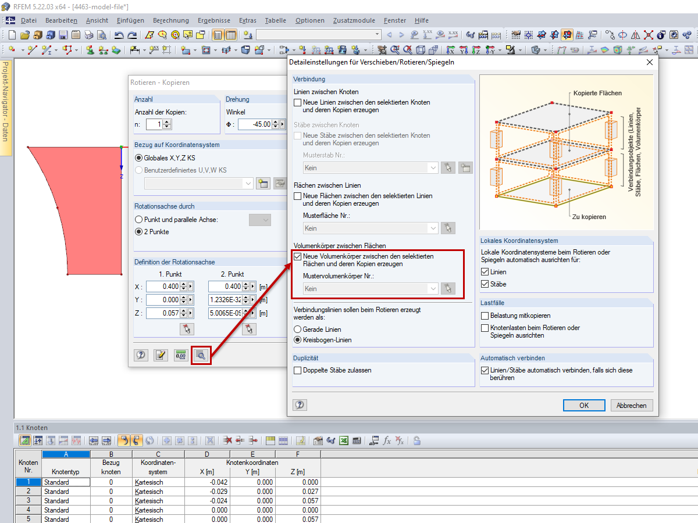Open the Bearbeiten menu

61,20
